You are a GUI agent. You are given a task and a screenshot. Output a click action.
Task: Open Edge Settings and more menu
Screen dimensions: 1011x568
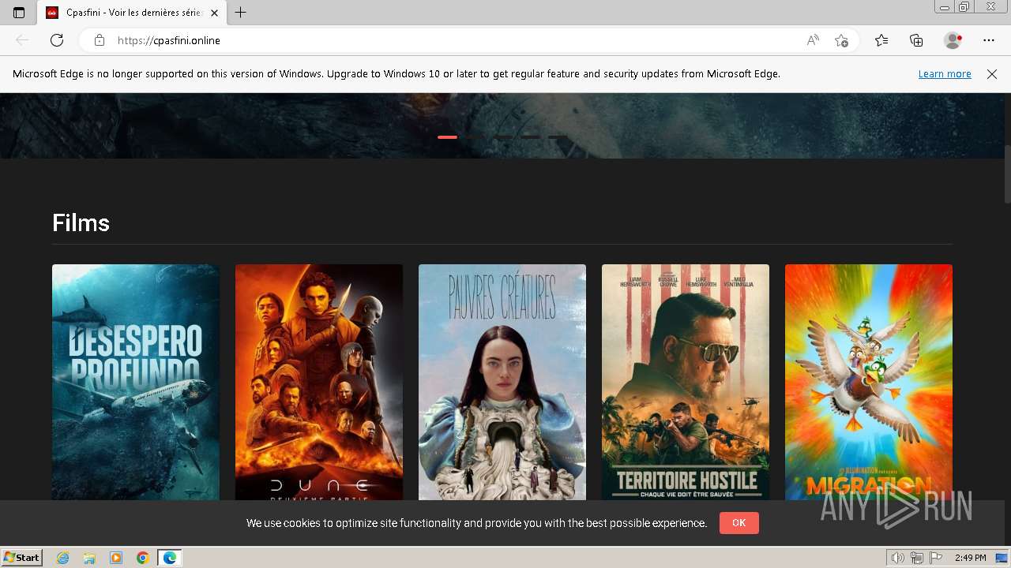pyautogui.click(x=989, y=40)
